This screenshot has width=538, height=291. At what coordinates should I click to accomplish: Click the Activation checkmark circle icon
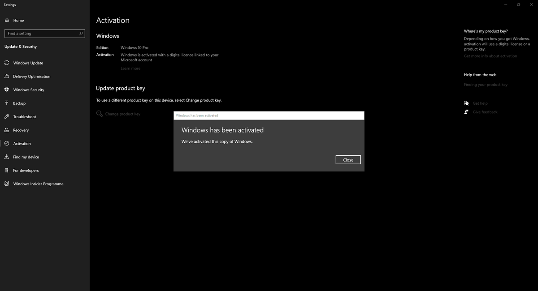(7, 143)
